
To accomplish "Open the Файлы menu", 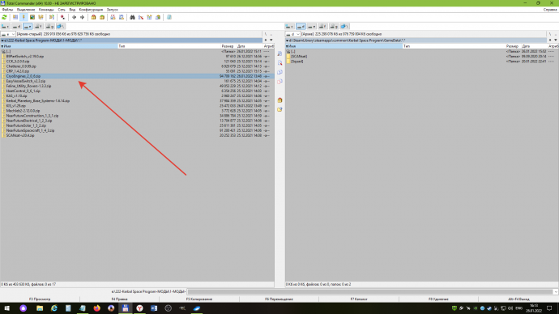I will tap(7, 10).
